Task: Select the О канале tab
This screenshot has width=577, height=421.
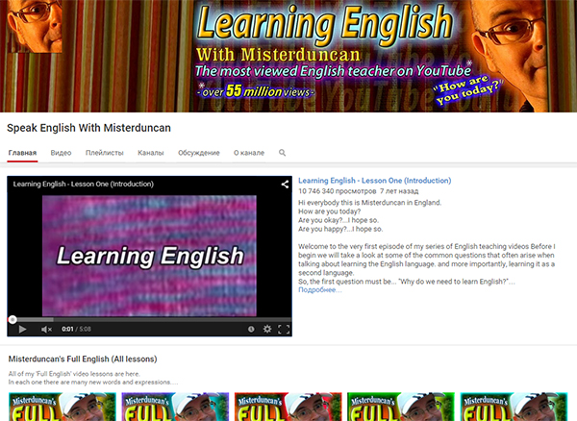Action: click(248, 153)
